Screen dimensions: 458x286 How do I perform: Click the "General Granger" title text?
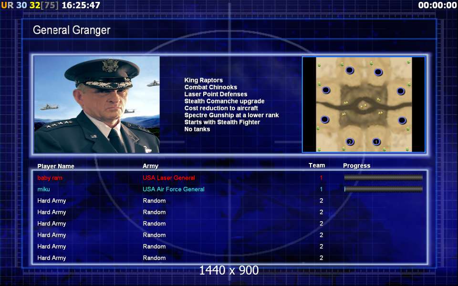click(x=72, y=30)
